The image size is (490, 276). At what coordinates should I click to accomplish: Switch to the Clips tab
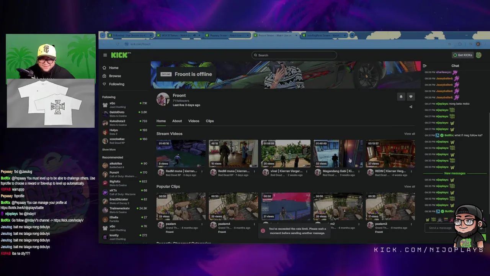coord(210,121)
